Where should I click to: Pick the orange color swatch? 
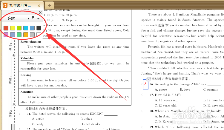tap(26, 35)
